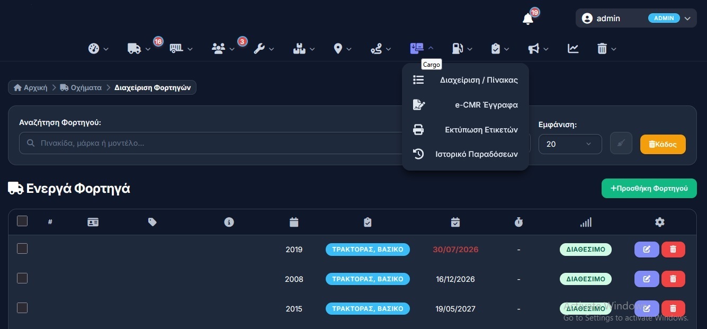The width and height of the screenshot is (707, 329).
Task: Open the trash bin nav icon
Action: 602,49
